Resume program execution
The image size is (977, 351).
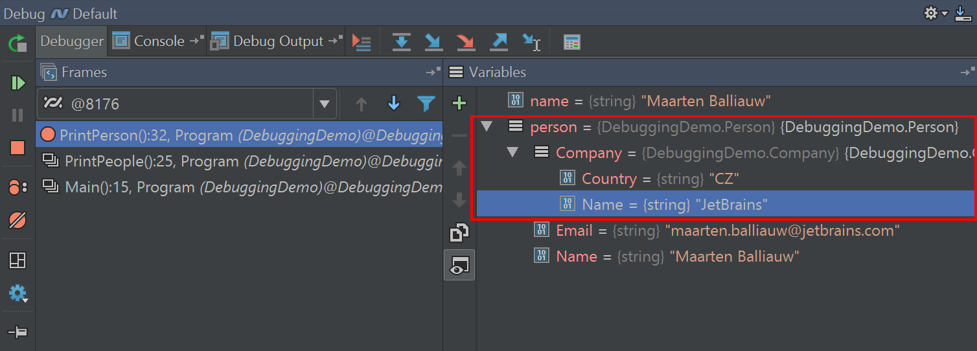coord(17,83)
